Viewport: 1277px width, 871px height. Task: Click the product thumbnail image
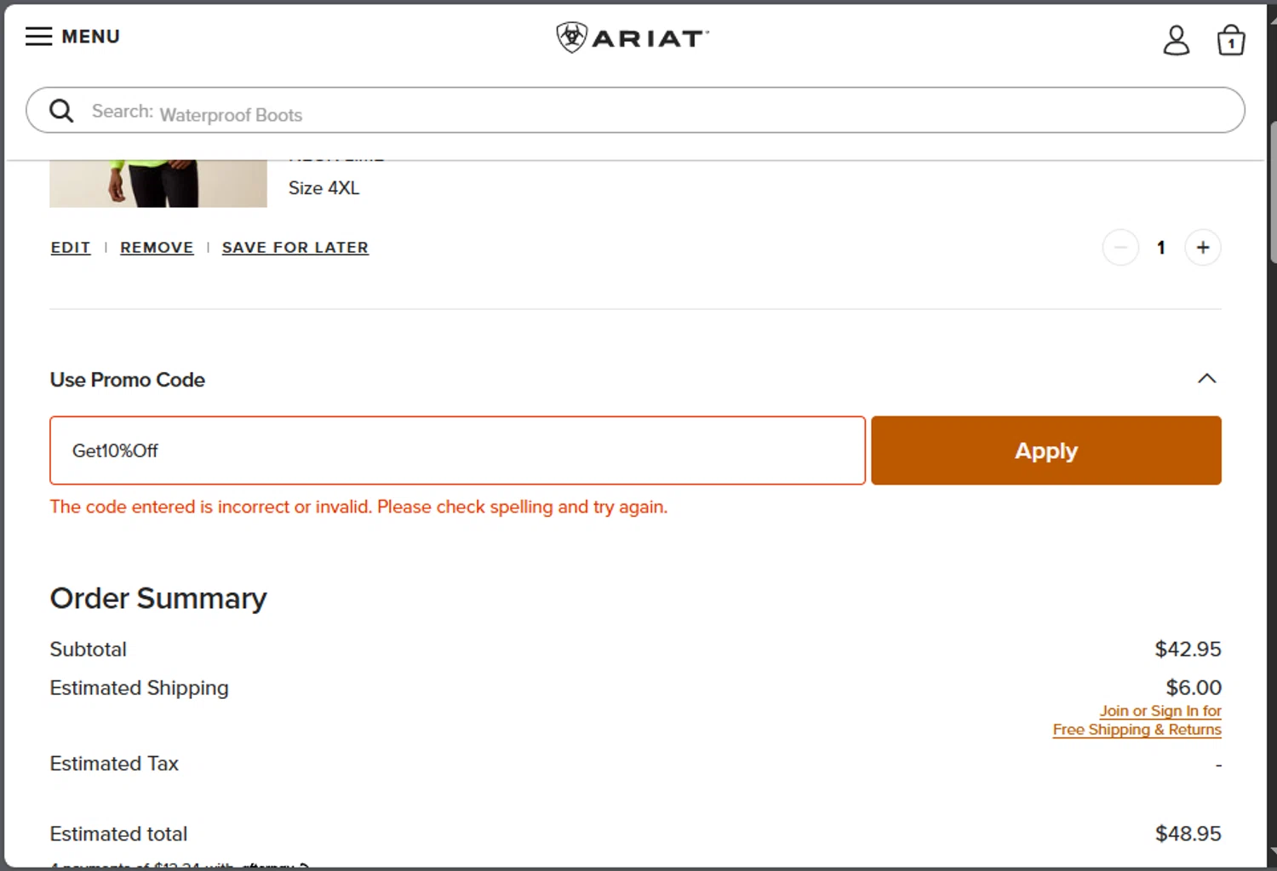click(158, 183)
